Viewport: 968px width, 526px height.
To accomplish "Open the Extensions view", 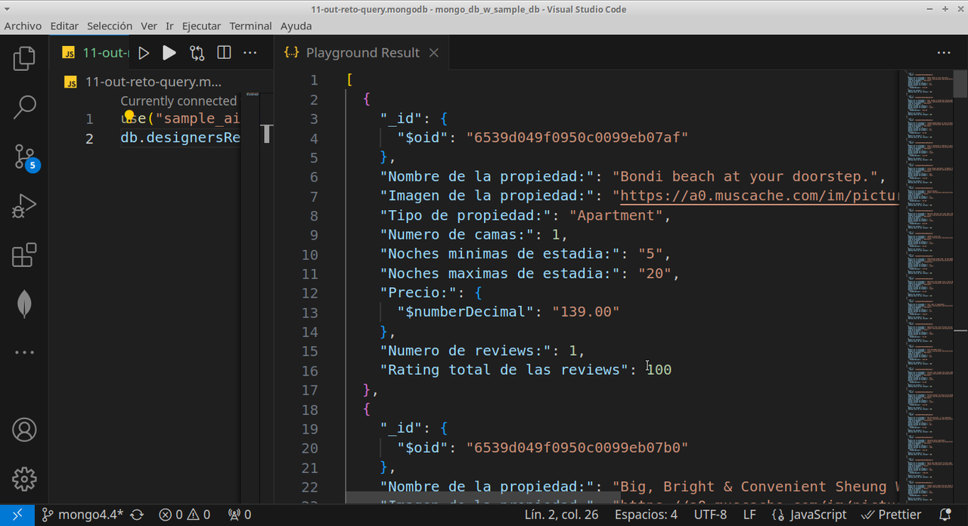I will (x=24, y=255).
